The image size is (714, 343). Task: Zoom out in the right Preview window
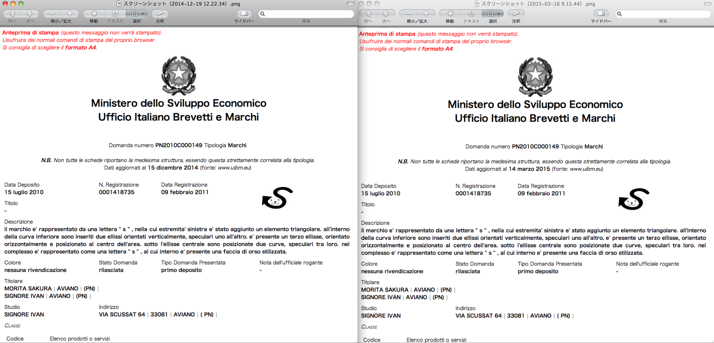pos(408,13)
